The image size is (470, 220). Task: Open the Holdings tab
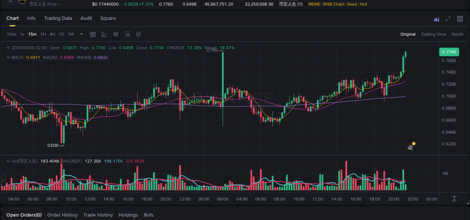(128, 215)
